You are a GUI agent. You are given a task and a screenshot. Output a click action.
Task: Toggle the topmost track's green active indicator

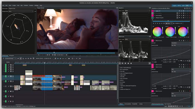[6, 65]
